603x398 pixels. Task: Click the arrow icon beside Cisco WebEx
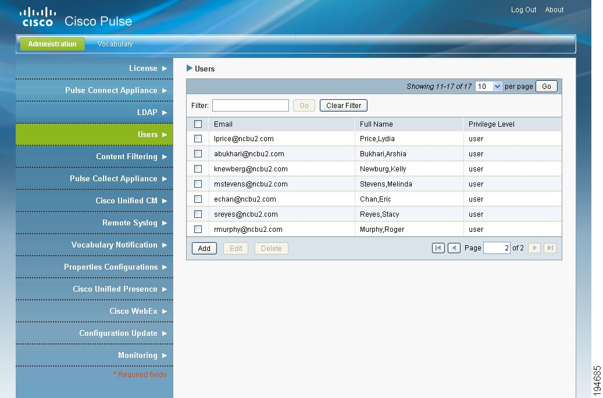point(165,311)
